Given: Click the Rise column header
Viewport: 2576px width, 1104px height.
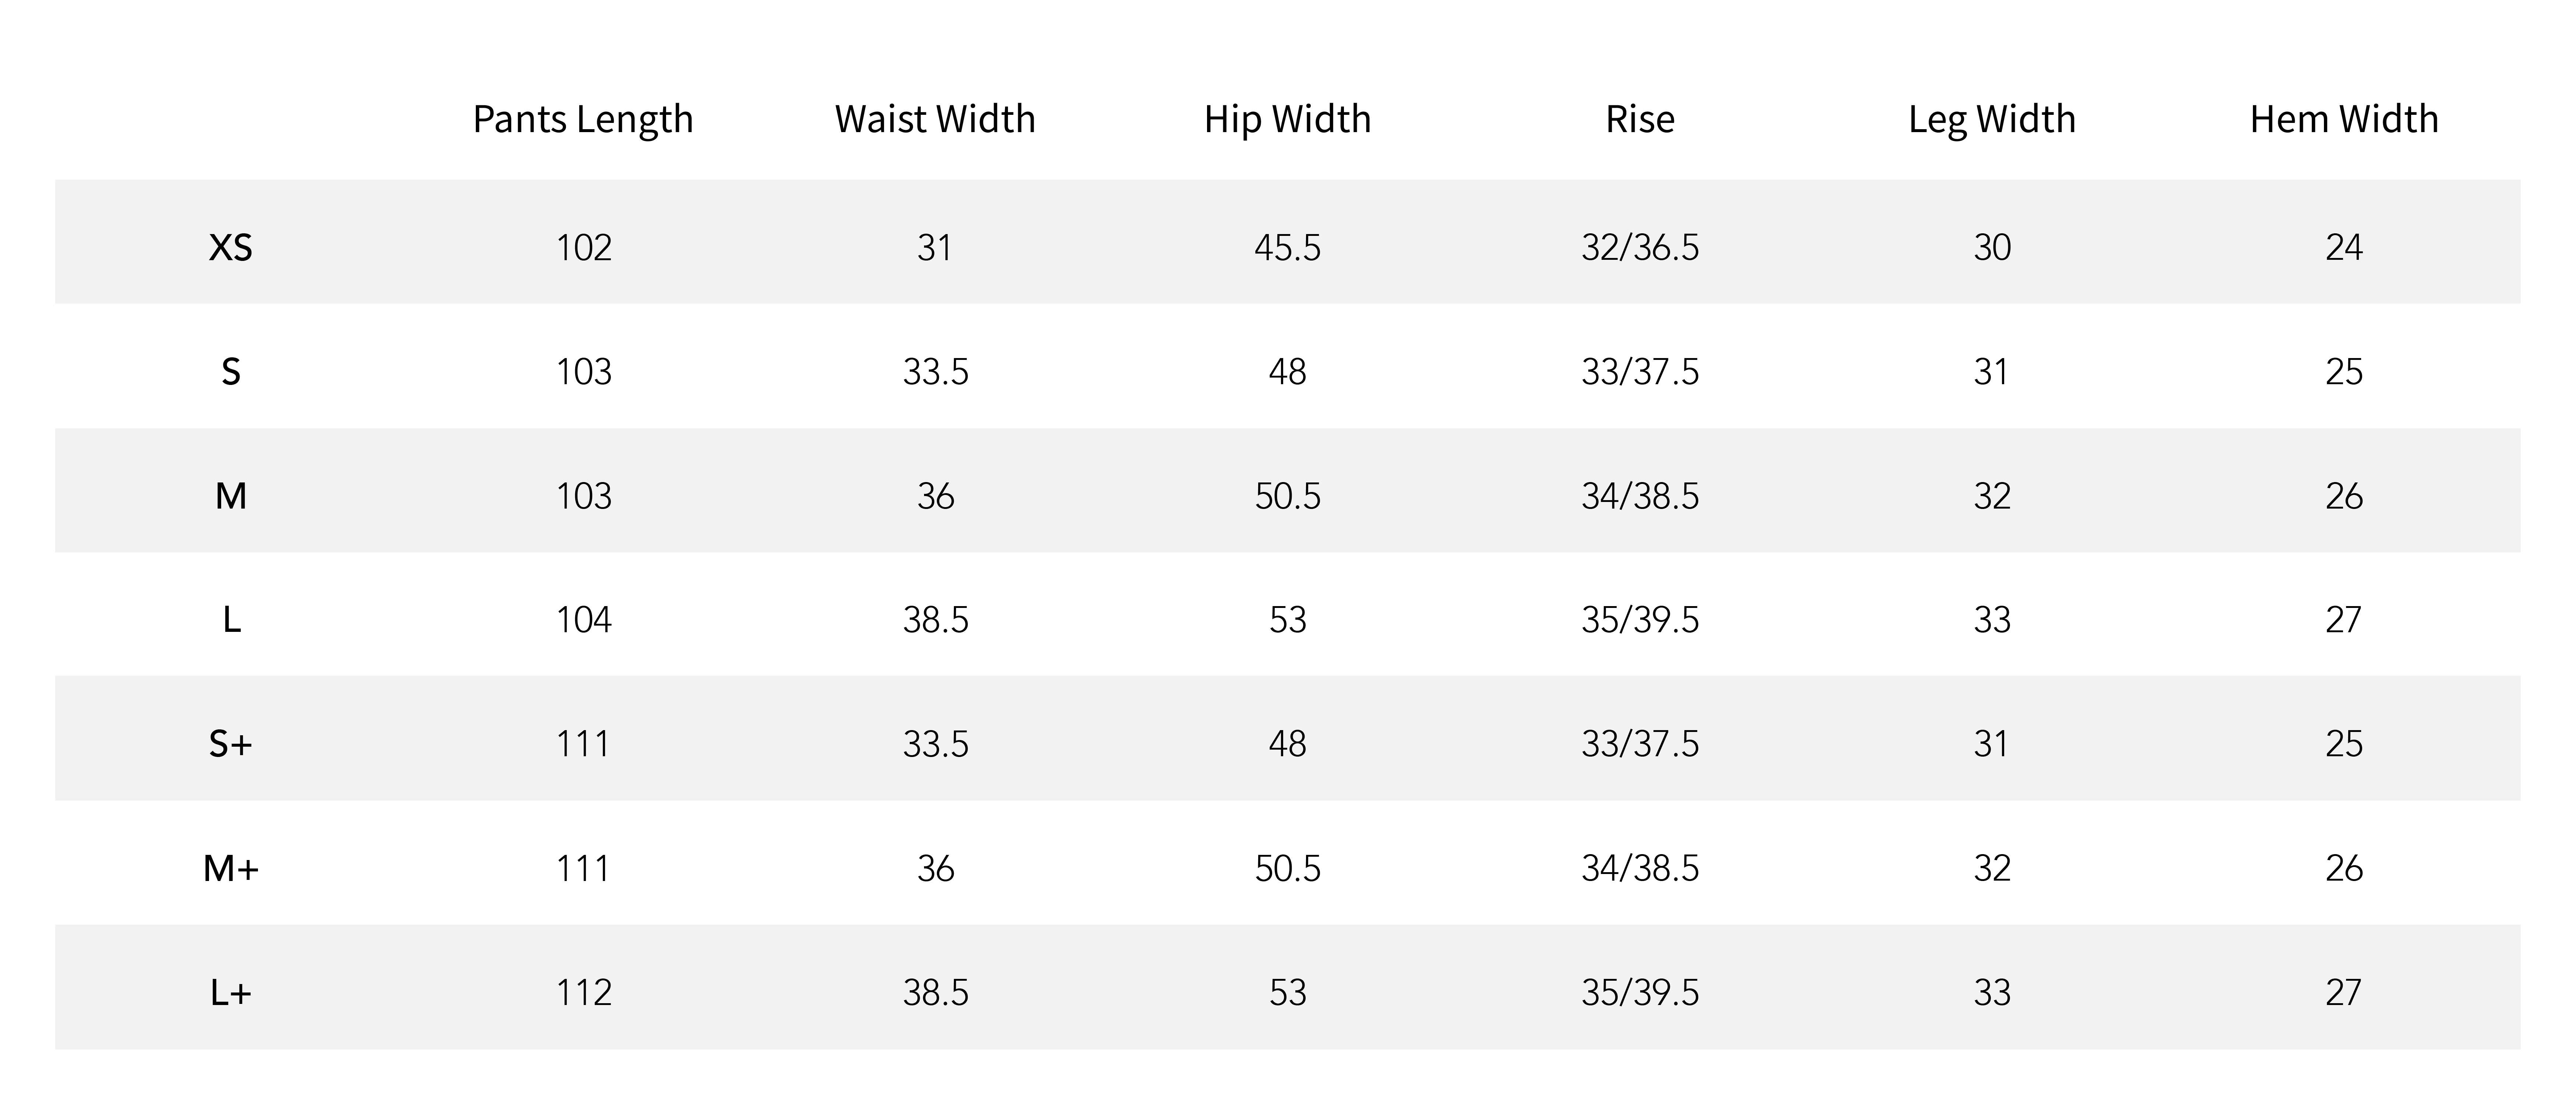Looking at the screenshot, I should coord(1640,119).
